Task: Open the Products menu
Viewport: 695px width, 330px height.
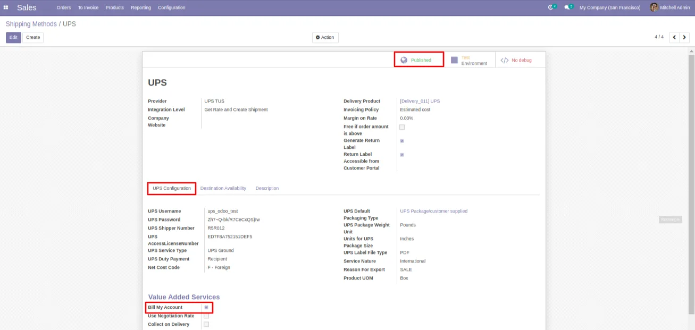Action: (x=114, y=7)
